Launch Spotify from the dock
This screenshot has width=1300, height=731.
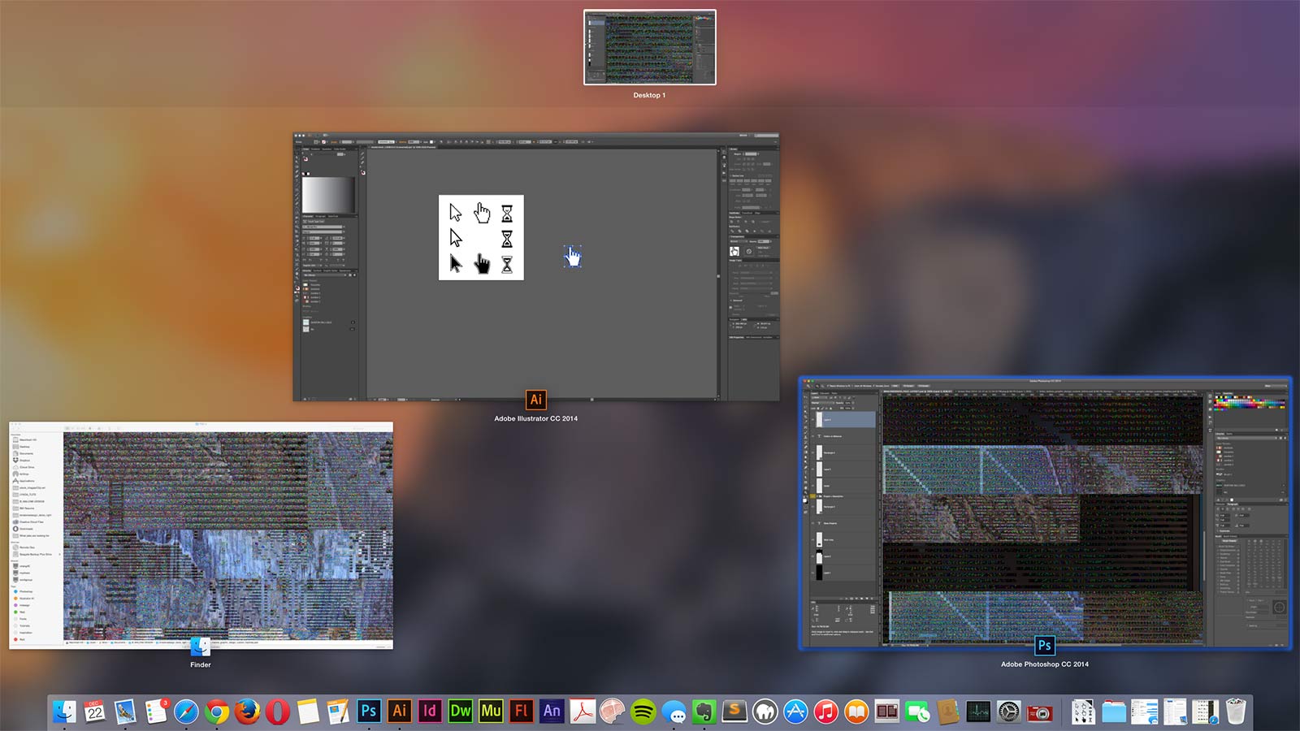(x=643, y=712)
